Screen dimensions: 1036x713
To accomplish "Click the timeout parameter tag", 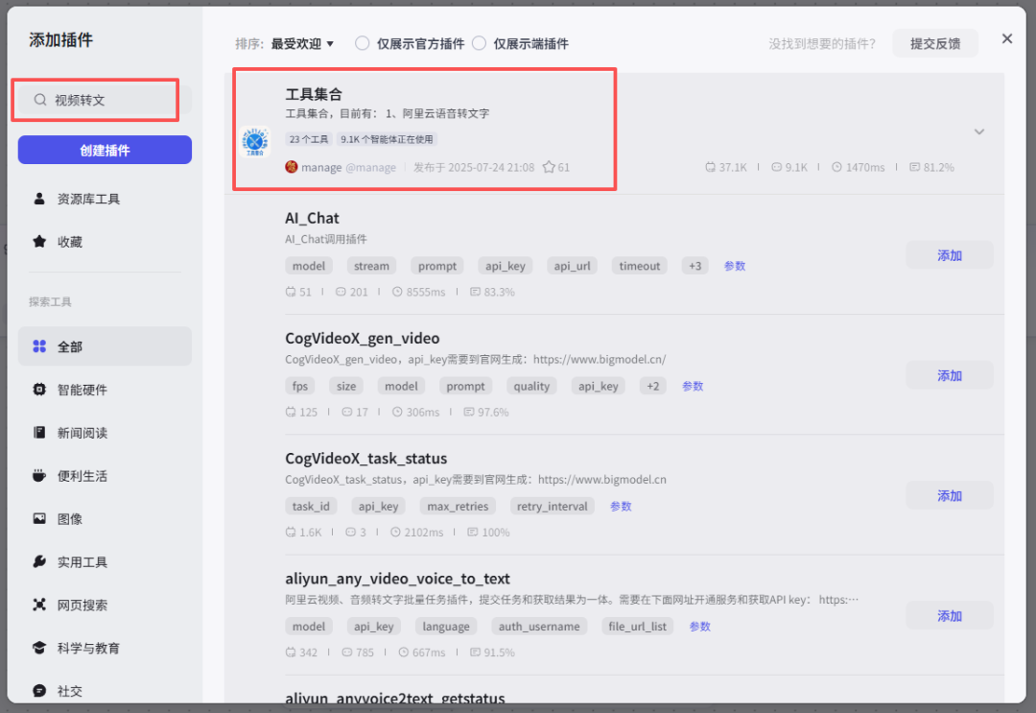I will point(640,266).
